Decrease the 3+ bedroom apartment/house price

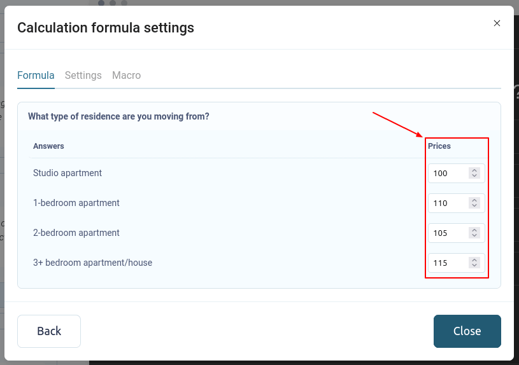(474, 266)
